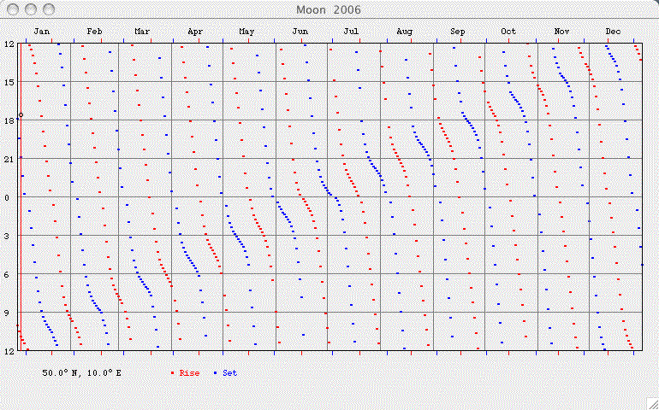Close the Moon 2006 window
Viewport: 659px width, 410px height.
(11, 9)
